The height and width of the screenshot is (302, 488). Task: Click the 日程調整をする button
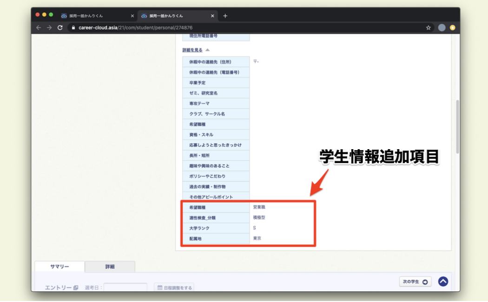[174, 288]
